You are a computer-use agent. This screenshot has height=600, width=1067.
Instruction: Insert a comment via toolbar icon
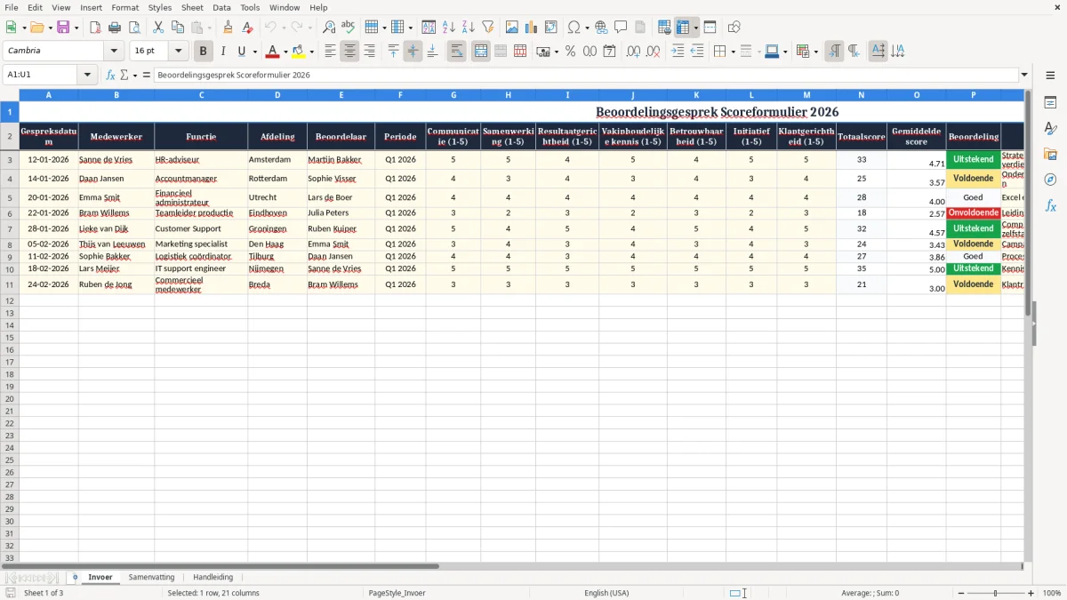point(621,28)
